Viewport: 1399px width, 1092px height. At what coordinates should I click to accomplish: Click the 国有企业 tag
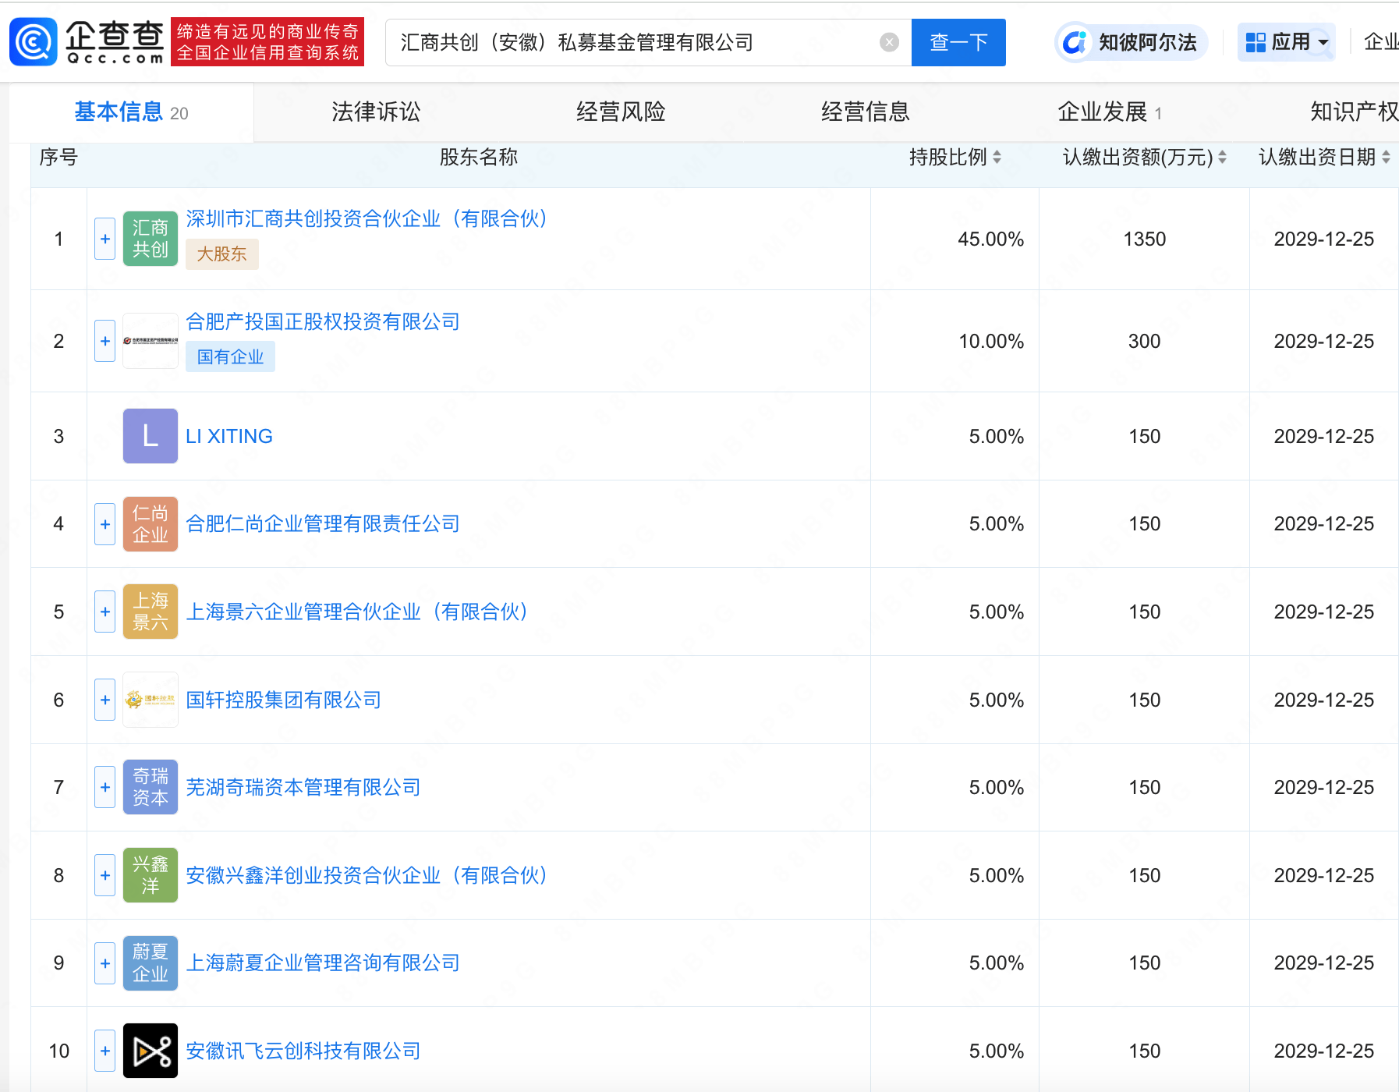click(x=230, y=356)
